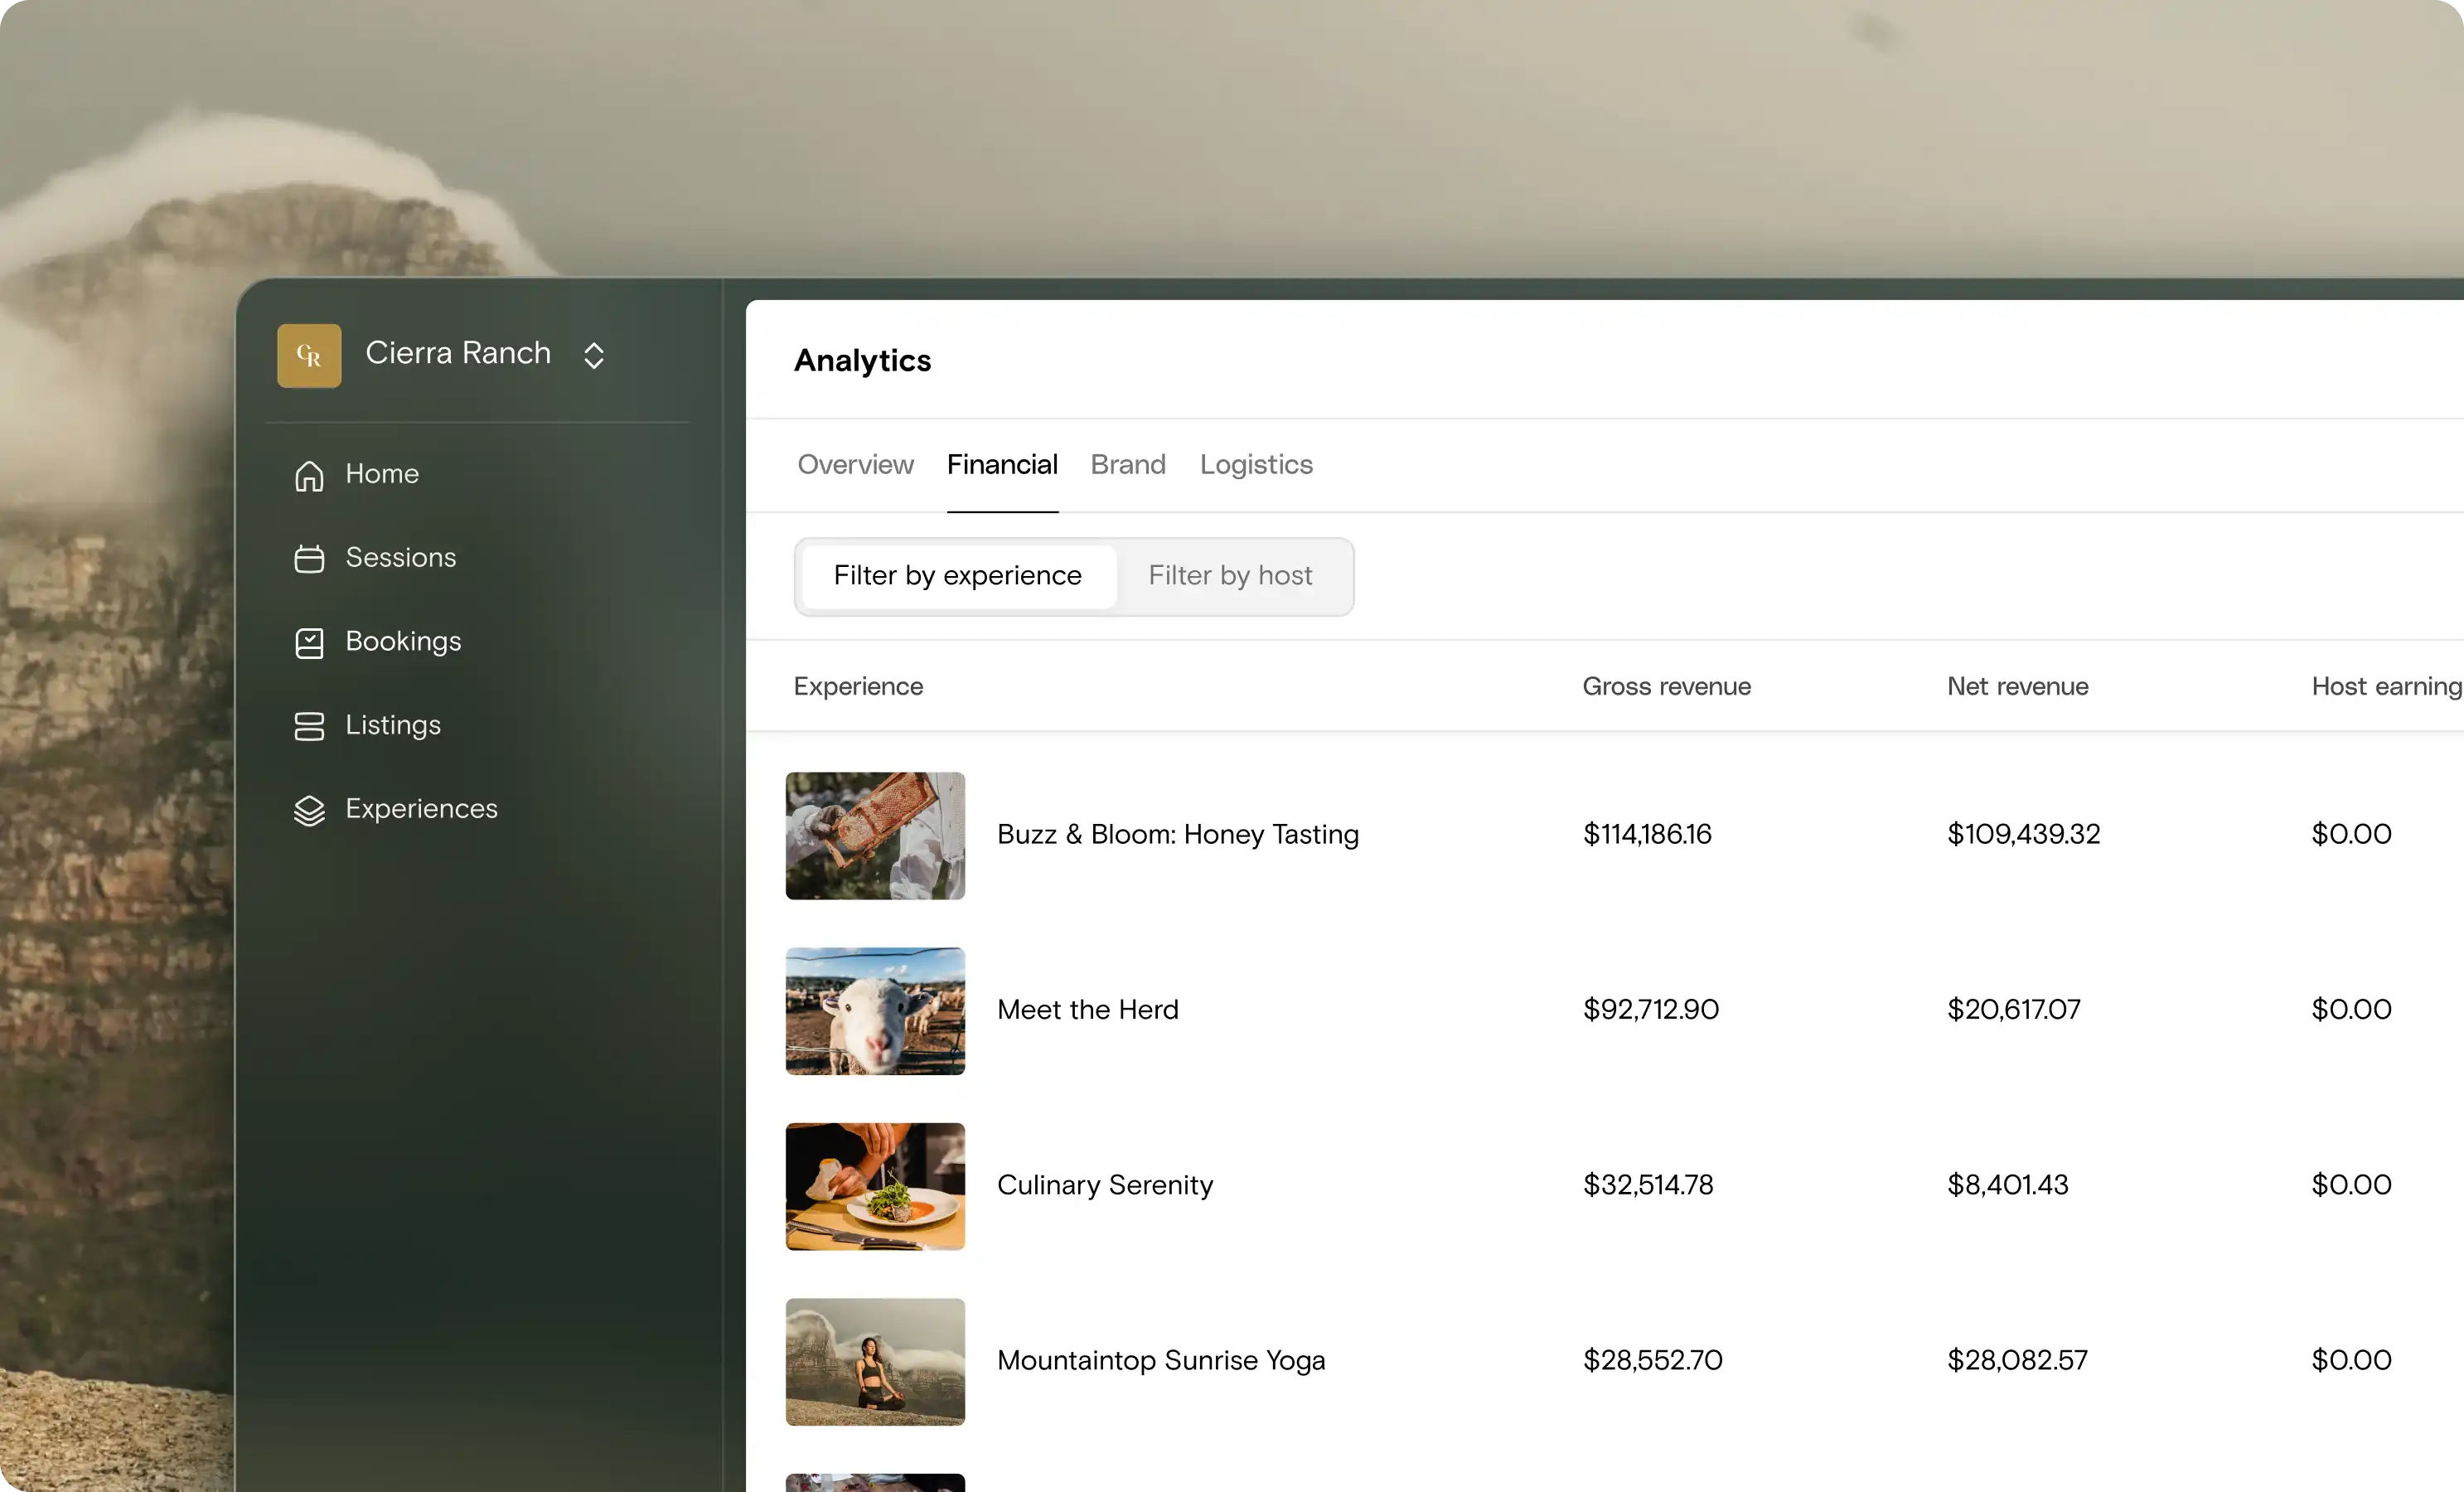
Task: Click the Culinary Serenity experience row
Action: (1104, 1185)
